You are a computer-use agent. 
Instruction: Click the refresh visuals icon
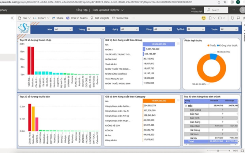[x=232, y=18]
